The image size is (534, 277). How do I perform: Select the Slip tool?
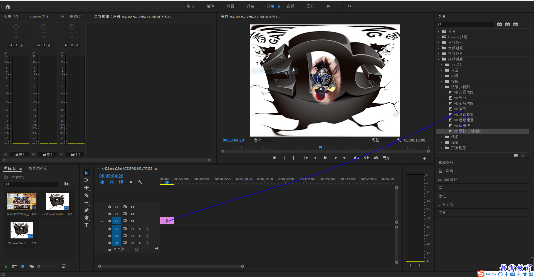[86, 203]
